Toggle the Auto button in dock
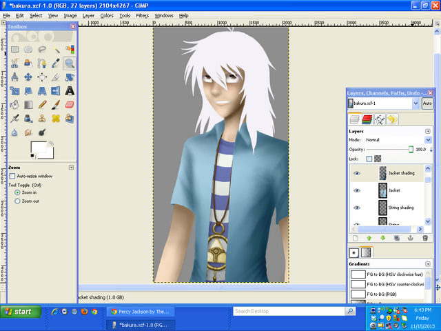The height and width of the screenshot is (331, 441). point(427,103)
